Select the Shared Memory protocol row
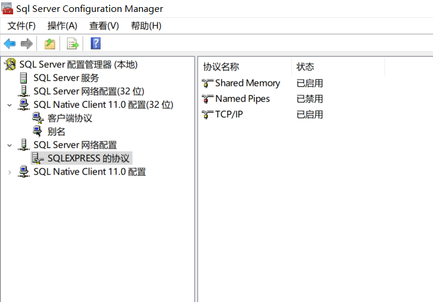 [x=247, y=83]
